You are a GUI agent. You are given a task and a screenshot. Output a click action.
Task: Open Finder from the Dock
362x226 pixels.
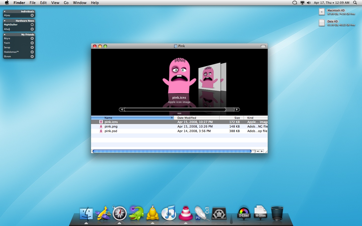pyautogui.click(x=86, y=214)
